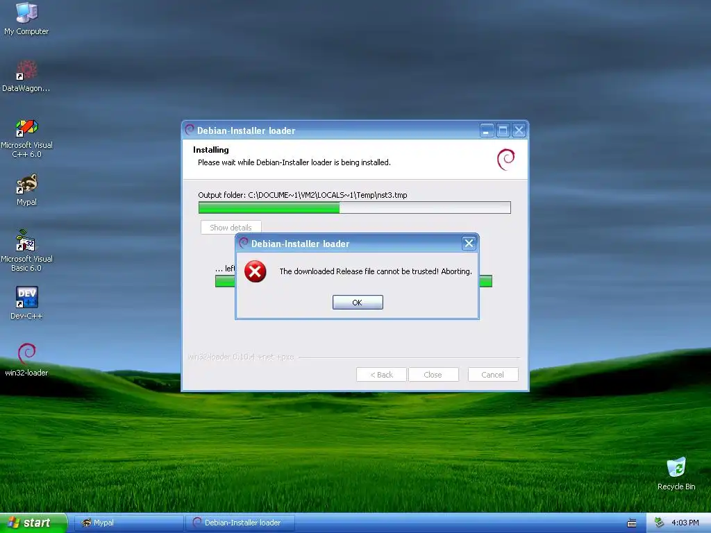Click OK in the error dialog

click(358, 303)
